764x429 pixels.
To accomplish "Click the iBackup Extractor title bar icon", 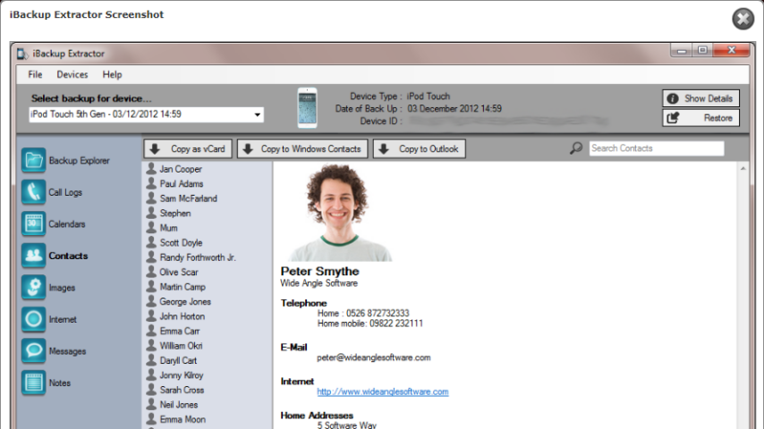I will pyautogui.click(x=22, y=54).
